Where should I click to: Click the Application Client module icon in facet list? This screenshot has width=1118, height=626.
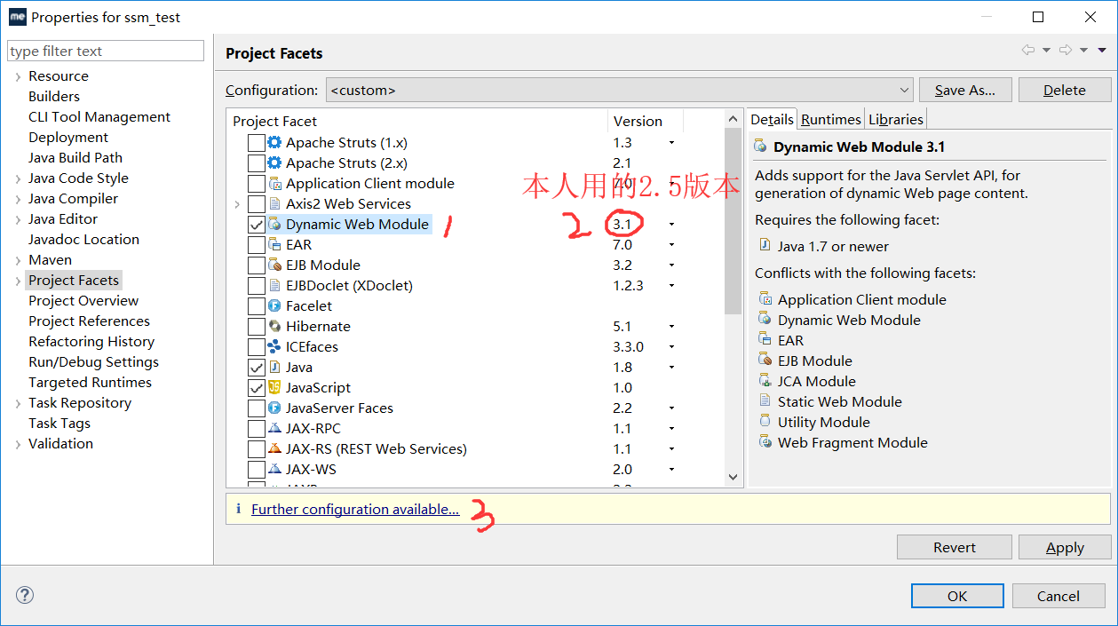tap(274, 183)
